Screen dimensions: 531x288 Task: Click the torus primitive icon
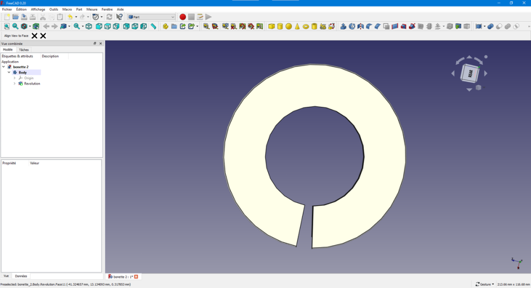tap(305, 26)
